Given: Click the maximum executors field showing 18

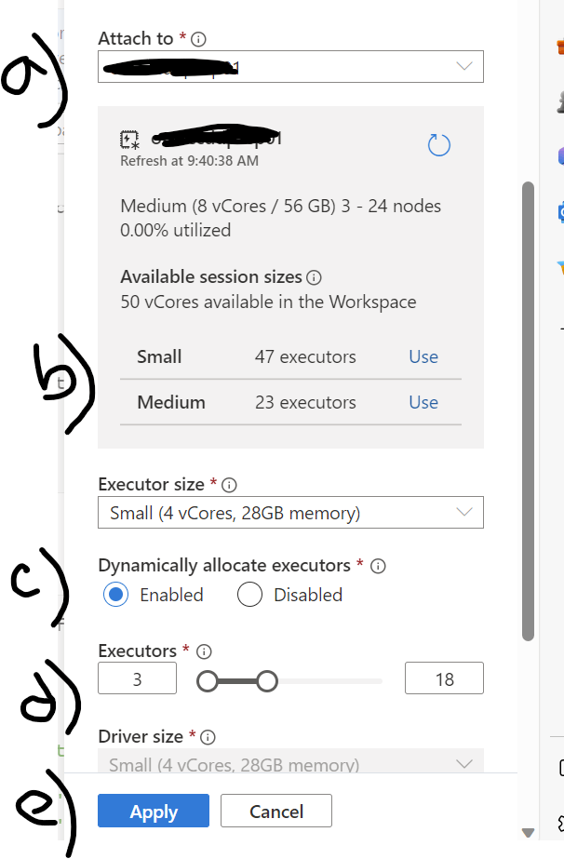Looking at the screenshot, I should 444,679.
